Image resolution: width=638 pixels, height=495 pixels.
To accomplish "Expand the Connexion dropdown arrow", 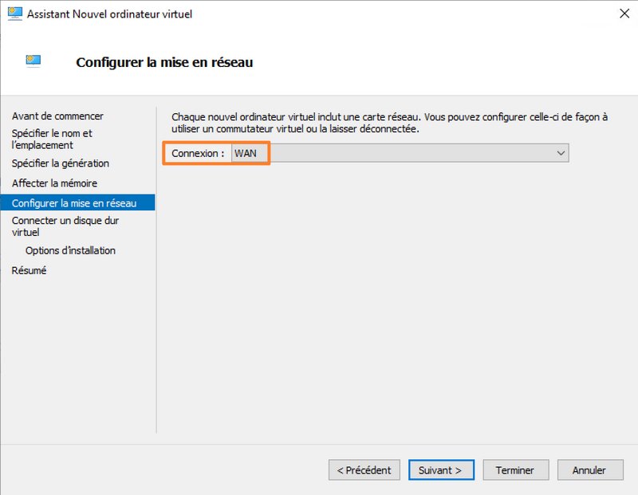I will 561,153.
